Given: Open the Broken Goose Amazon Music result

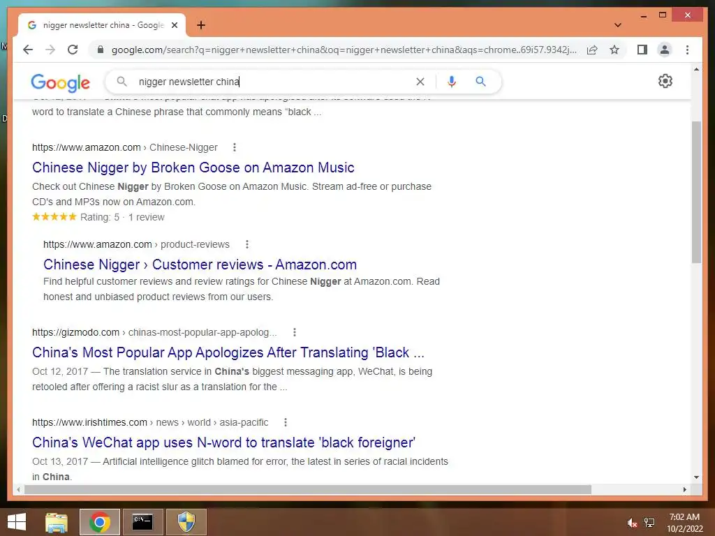Looking at the screenshot, I should click(193, 167).
